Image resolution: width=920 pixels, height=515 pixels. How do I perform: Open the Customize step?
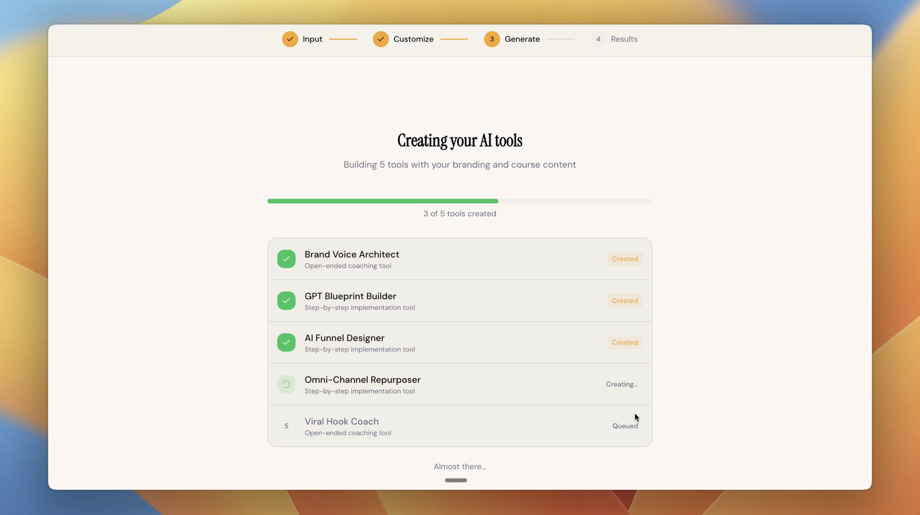click(413, 39)
